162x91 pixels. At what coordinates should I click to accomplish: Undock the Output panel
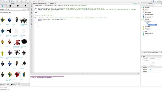138,74
